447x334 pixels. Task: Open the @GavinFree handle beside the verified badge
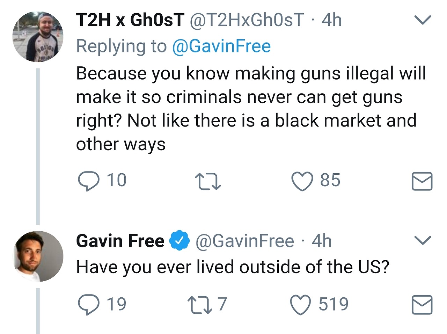point(244,241)
